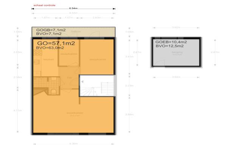This screenshot has height=151, width=227.
Task: Click the BVO=12,5m2 label
Action: [x=169, y=46]
